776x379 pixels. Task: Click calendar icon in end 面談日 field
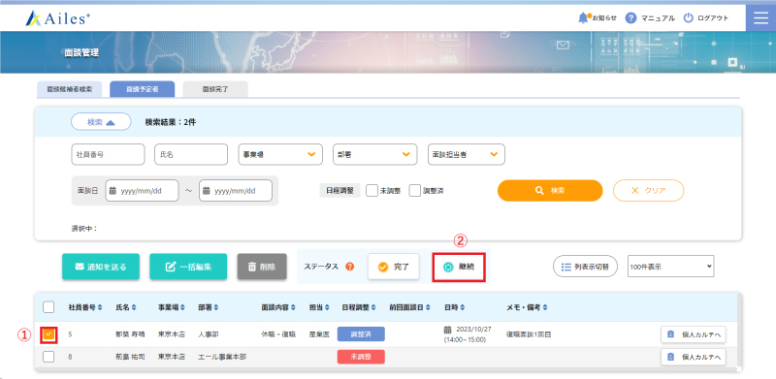pyautogui.click(x=207, y=191)
